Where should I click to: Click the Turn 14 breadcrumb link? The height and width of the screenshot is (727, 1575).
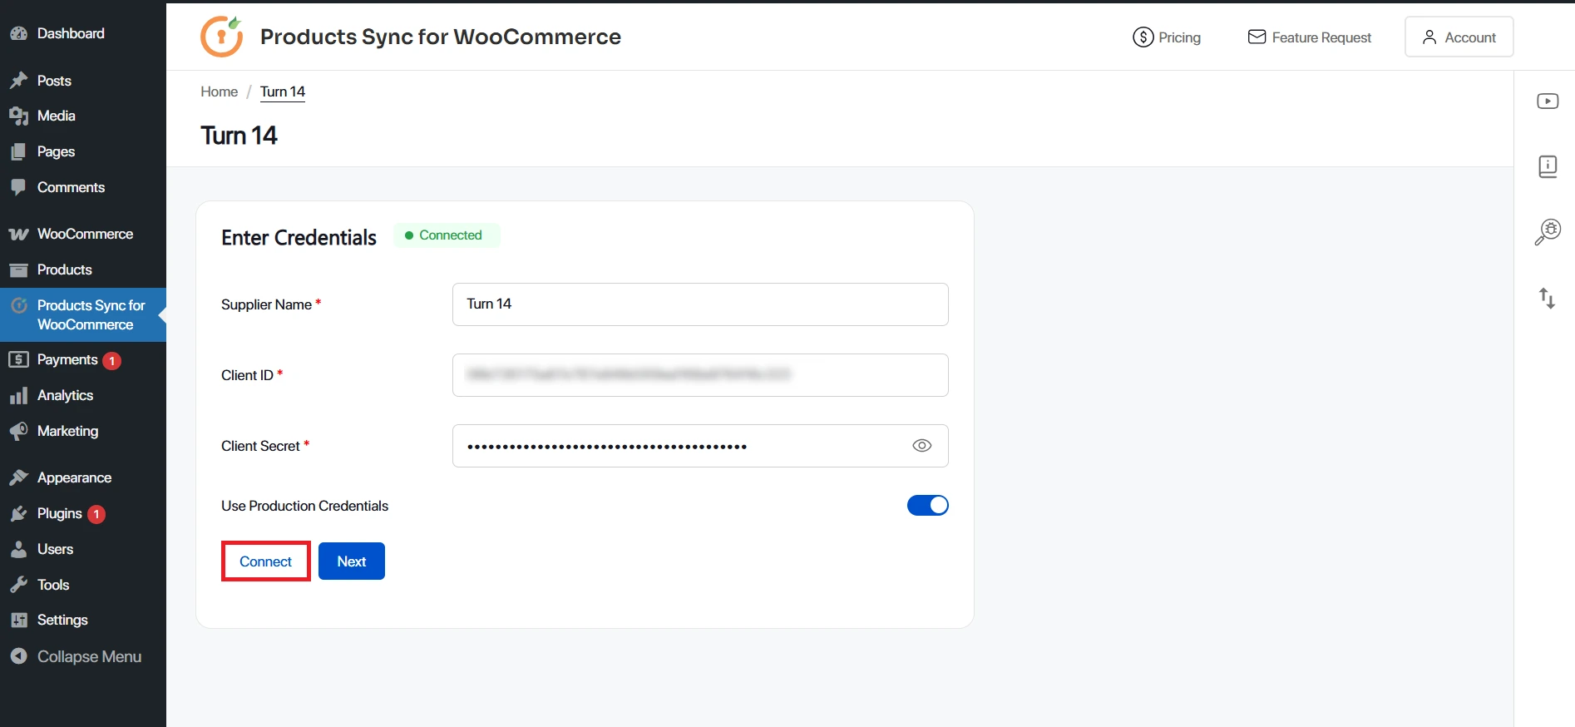point(283,91)
